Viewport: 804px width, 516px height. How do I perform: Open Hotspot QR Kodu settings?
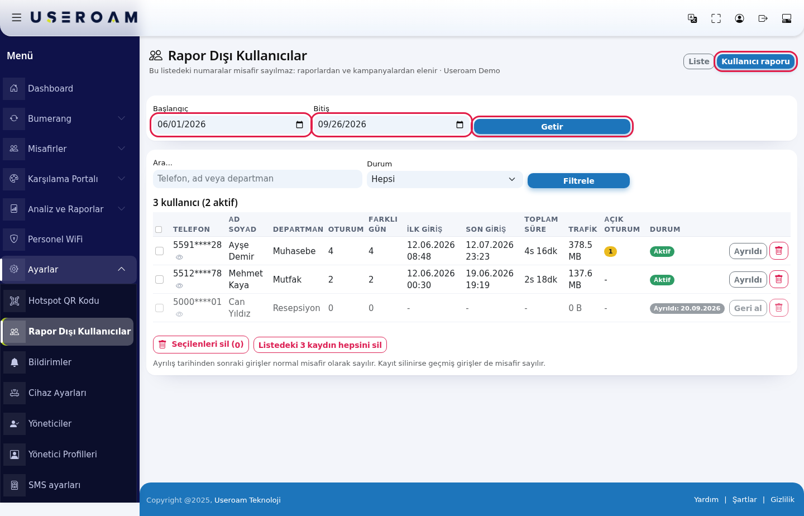pyautogui.click(x=67, y=301)
